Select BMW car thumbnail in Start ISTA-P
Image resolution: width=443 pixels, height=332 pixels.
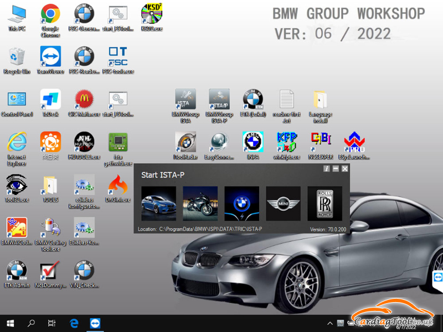pyautogui.click(x=158, y=204)
